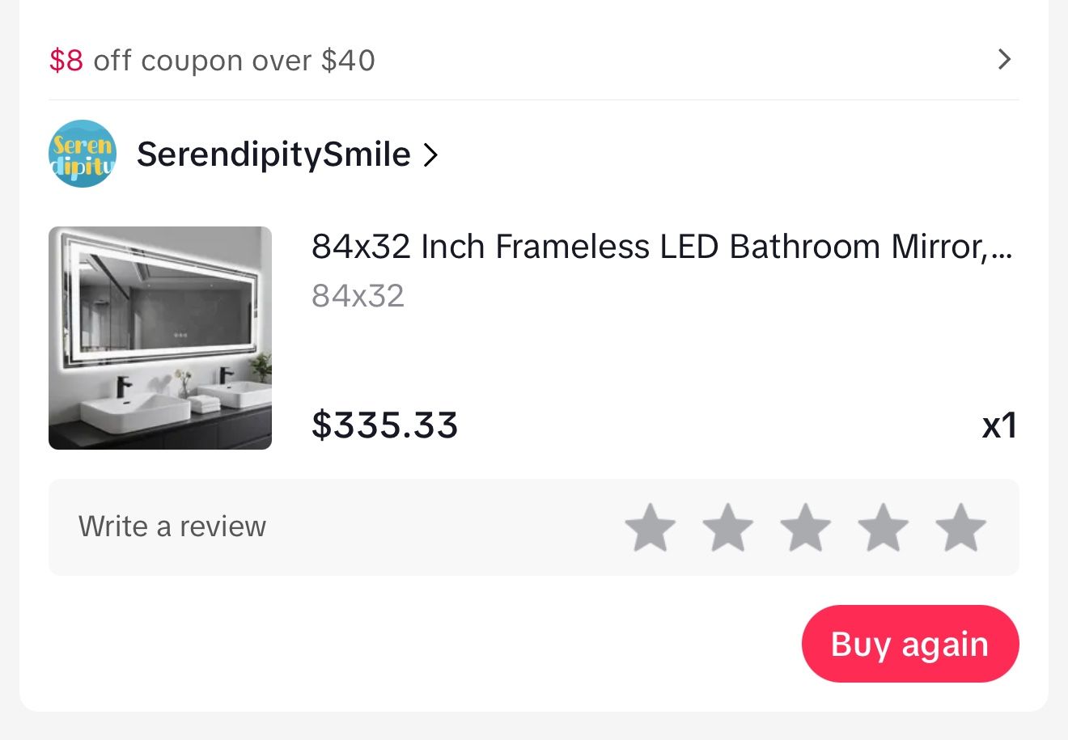Rate the product one star
The height and width of the screenshot is (740, 1068).
651,527
